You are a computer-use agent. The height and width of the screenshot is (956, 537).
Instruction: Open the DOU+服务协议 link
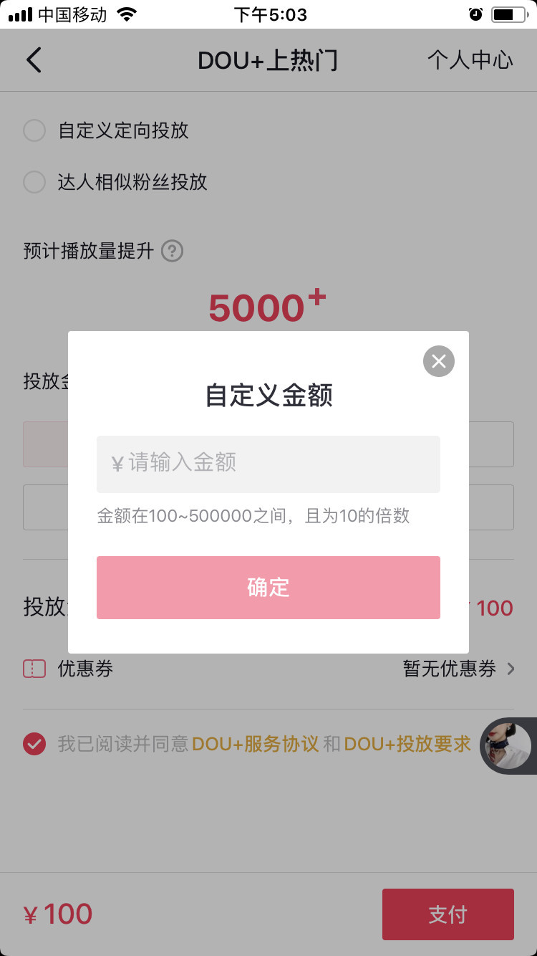coord(255,744)
